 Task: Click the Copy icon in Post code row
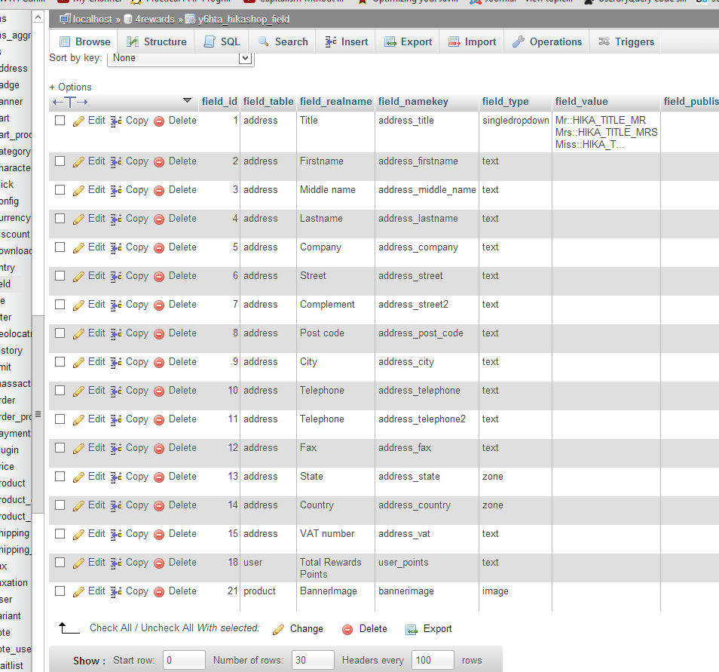point(116,333)
